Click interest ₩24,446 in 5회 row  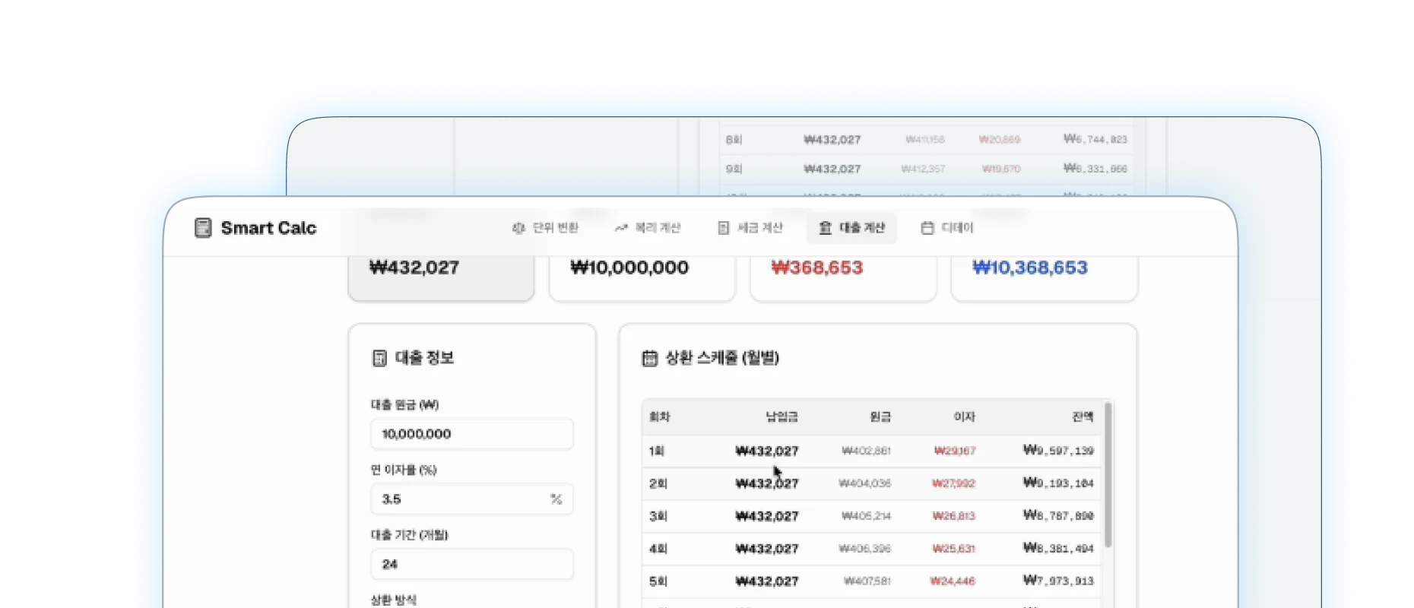tap(953, 581)
